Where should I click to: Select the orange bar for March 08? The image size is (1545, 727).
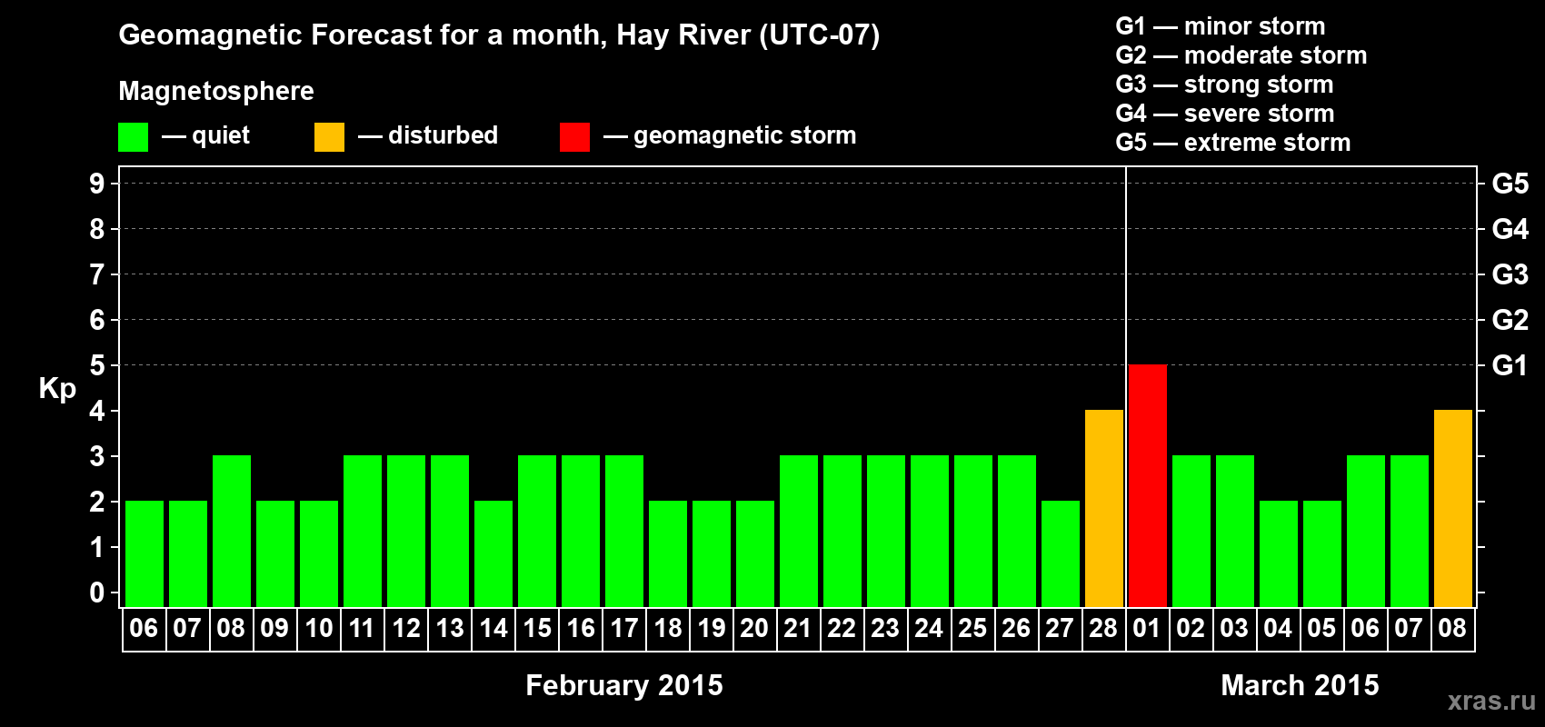(x=1452, y=508)
